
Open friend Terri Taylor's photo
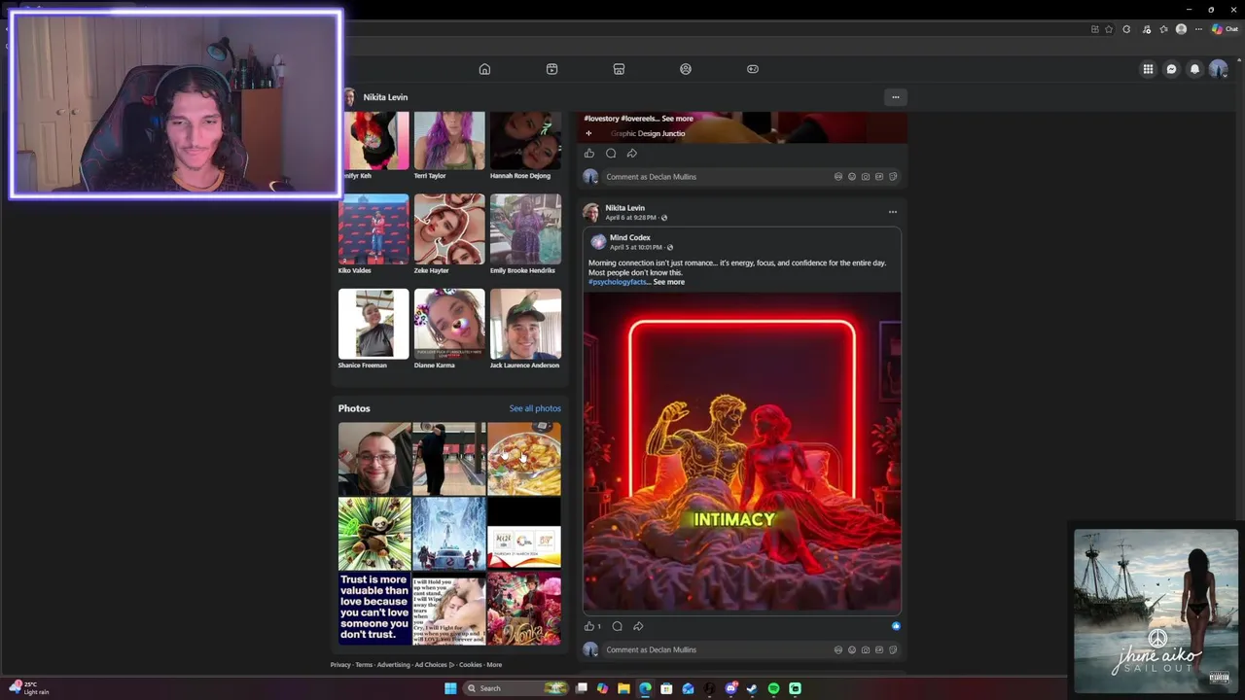coord(449,140)
